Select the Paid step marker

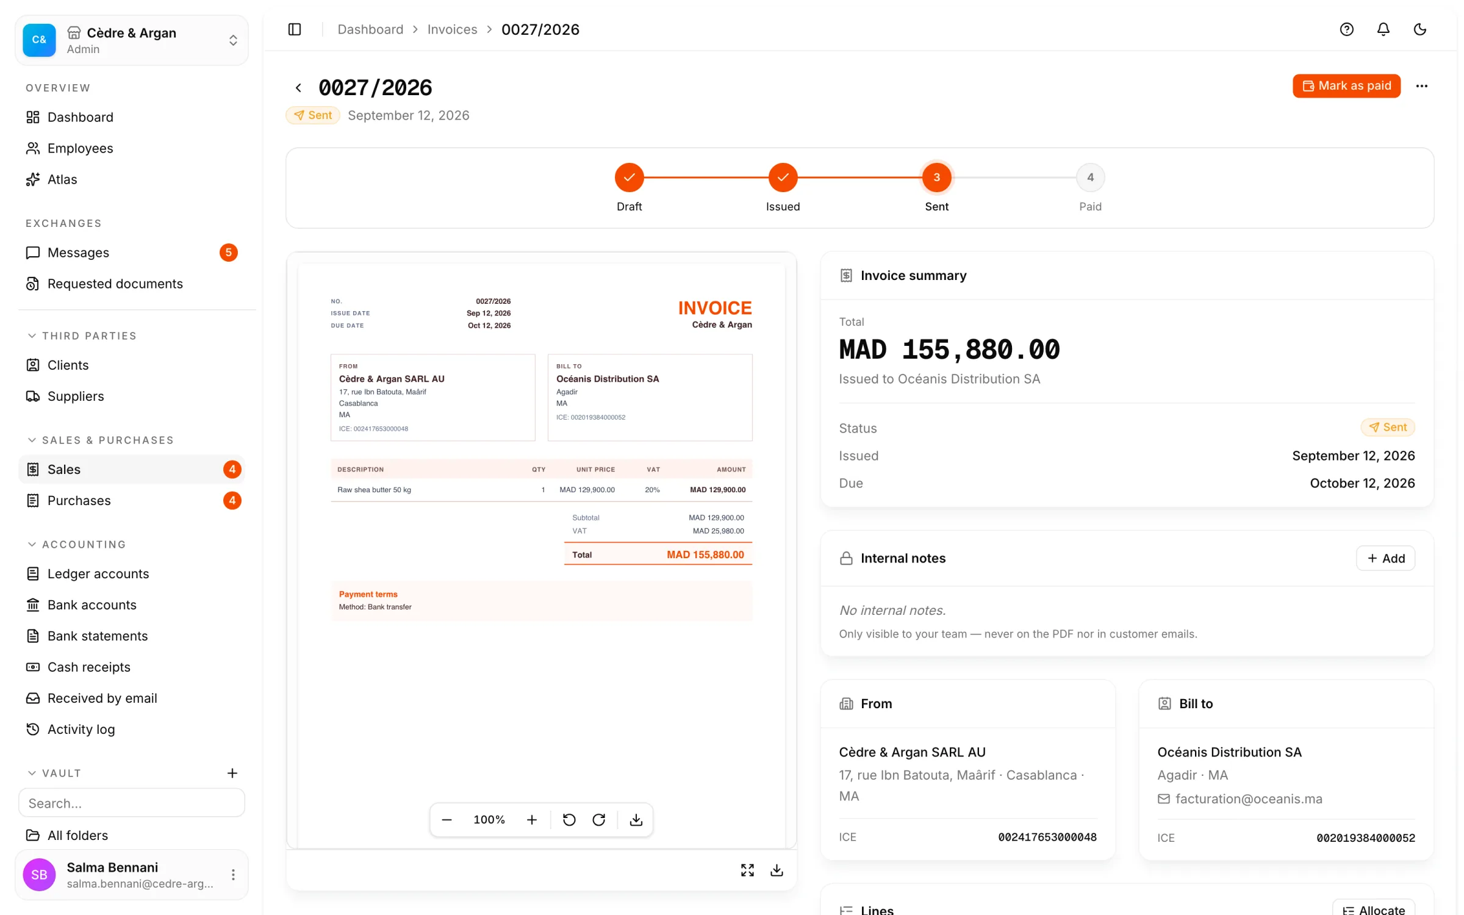1090,178
